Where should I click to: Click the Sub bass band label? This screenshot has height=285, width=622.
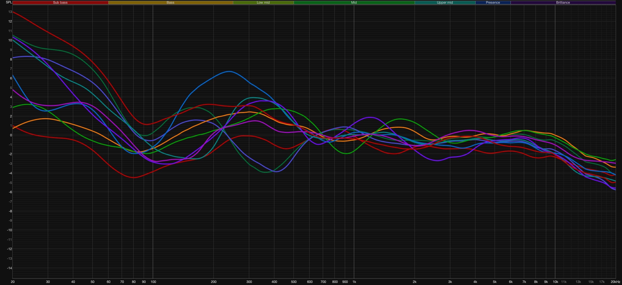tap(60, 3)
